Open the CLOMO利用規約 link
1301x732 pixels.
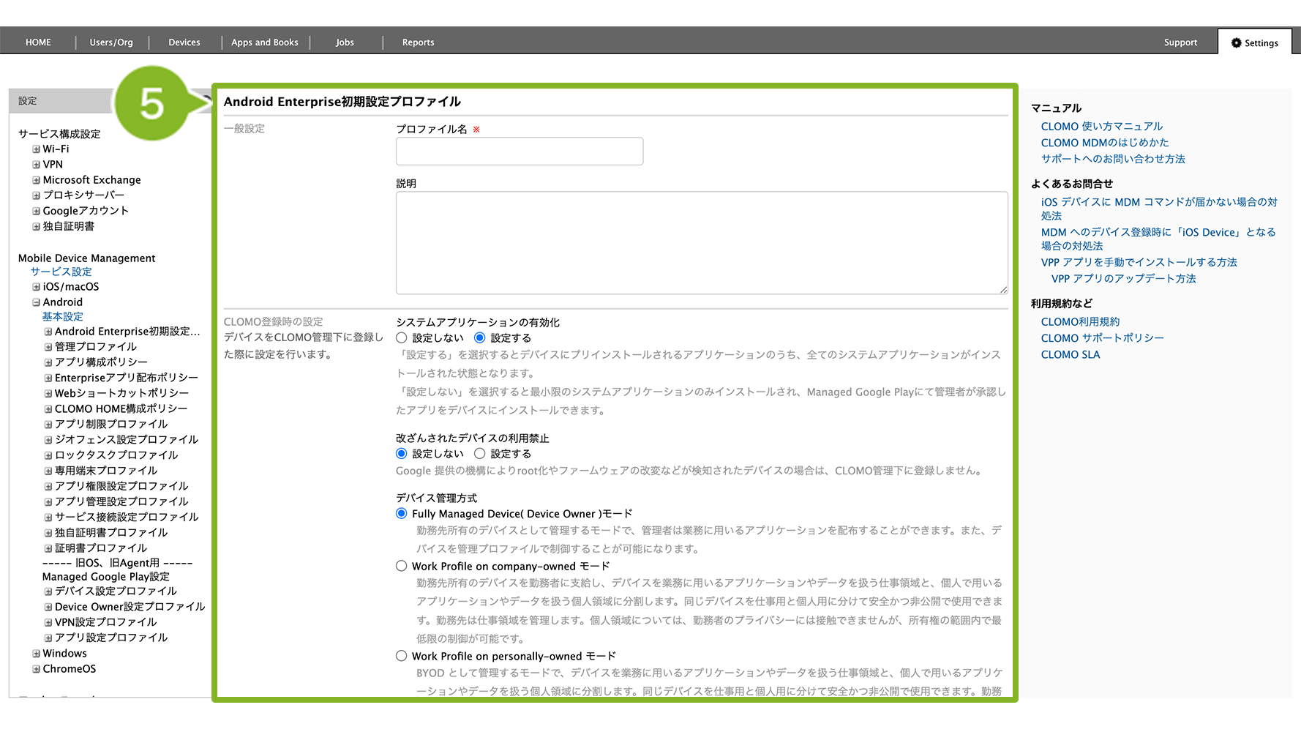(1080, 322)
